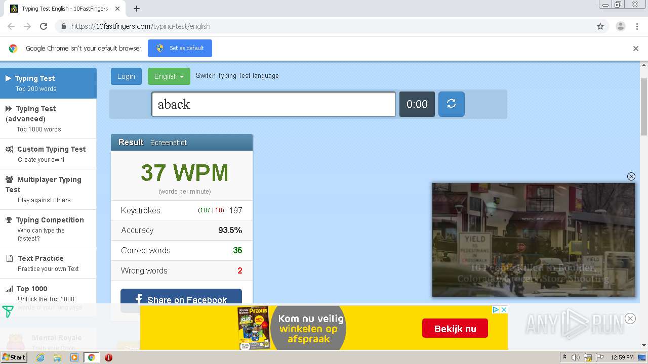Reload the typing test with refresh icon
The width and height of the screenshot is (648, 364).
(x=451, y=104)
